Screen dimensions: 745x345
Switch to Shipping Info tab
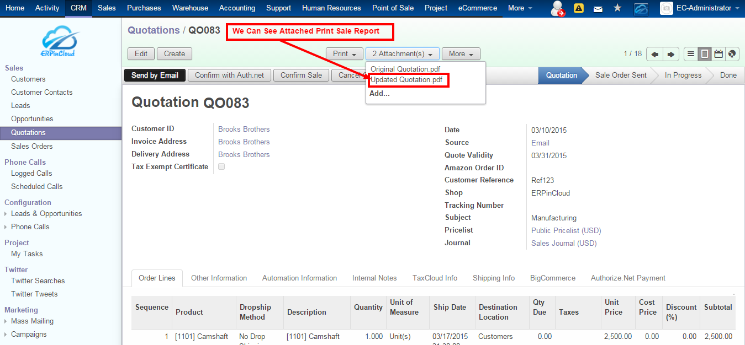pos(494,278)
